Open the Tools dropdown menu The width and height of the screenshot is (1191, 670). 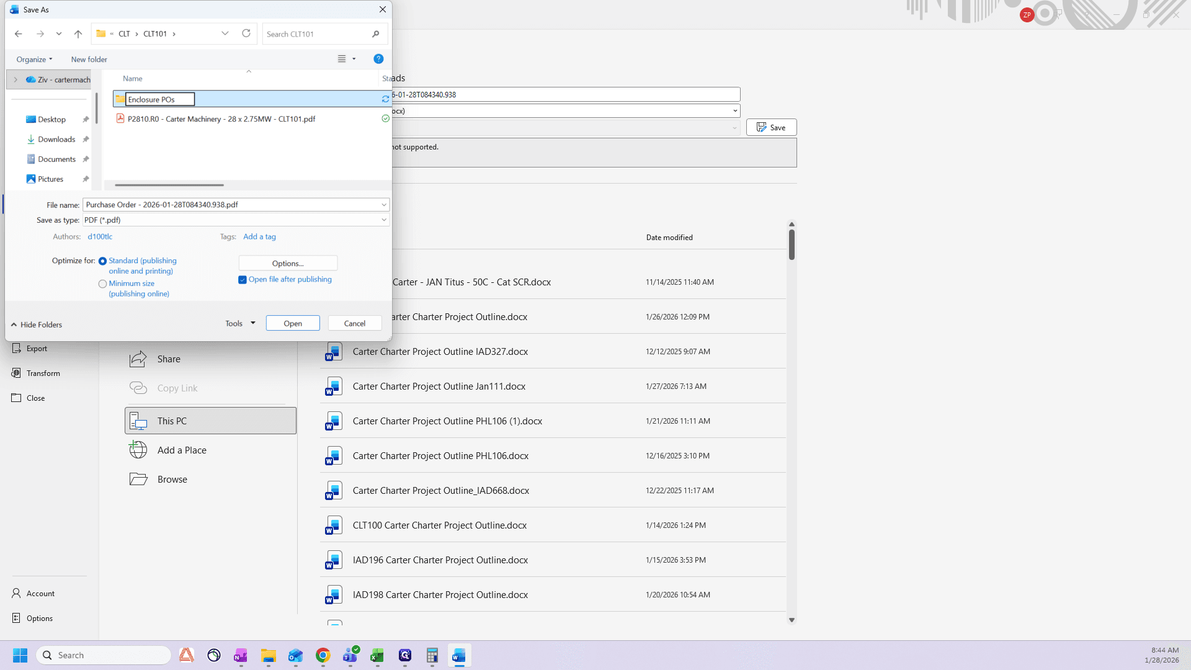click(241, 323)
